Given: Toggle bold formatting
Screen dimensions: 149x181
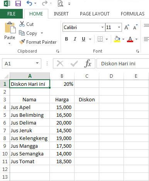Looking at the screenshot, I should pos(66,39).
